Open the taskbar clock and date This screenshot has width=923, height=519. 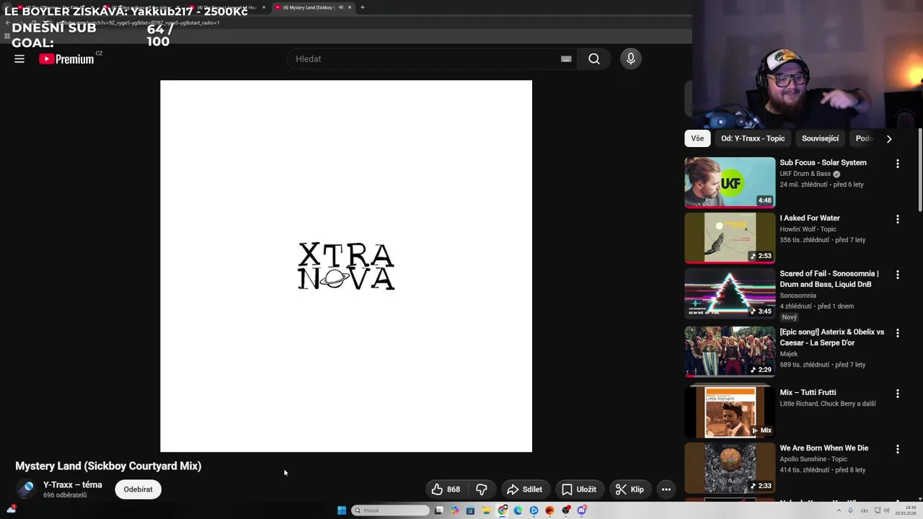(x=906, y=510)
